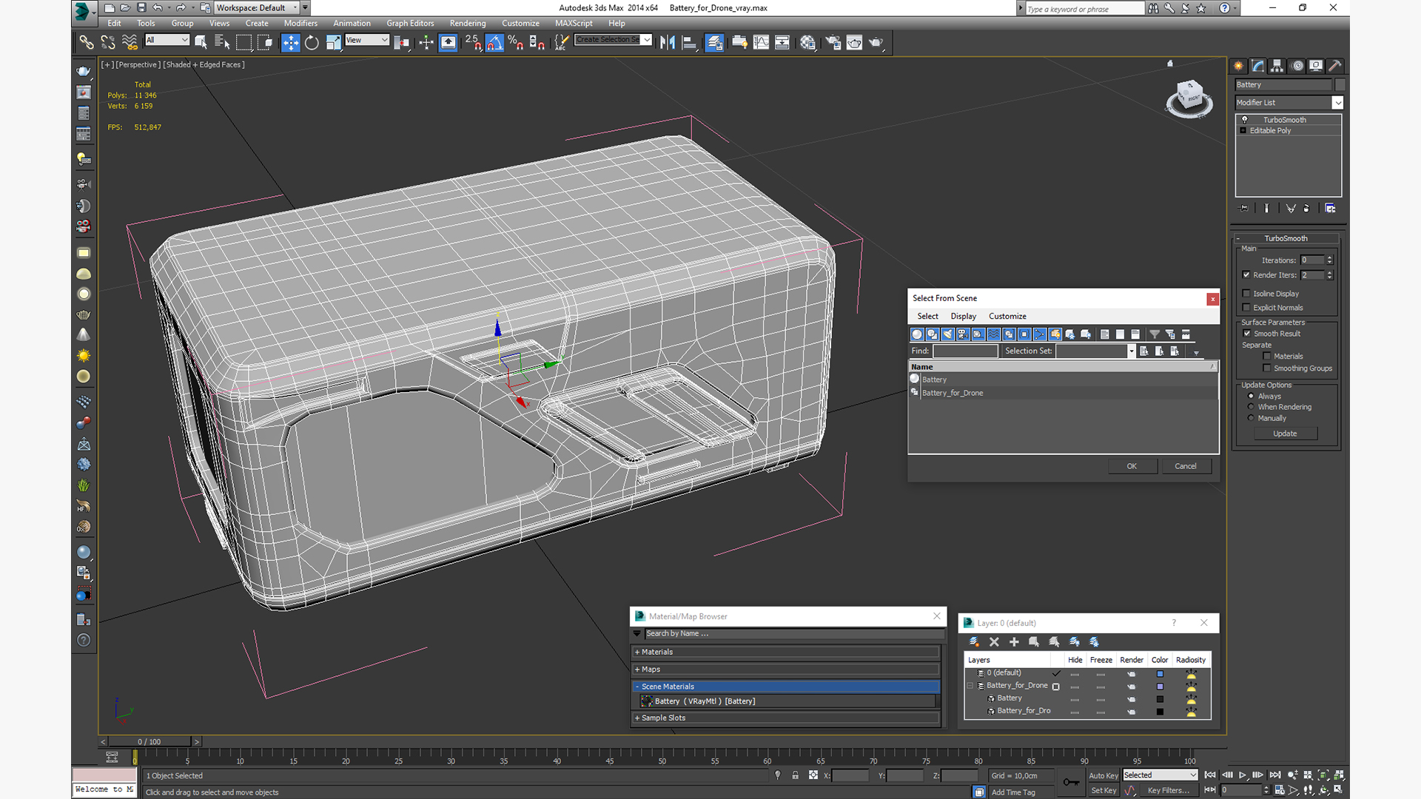
Task: Toggle Display Geometry filter in Select From Scene
Action: [917, 334]
